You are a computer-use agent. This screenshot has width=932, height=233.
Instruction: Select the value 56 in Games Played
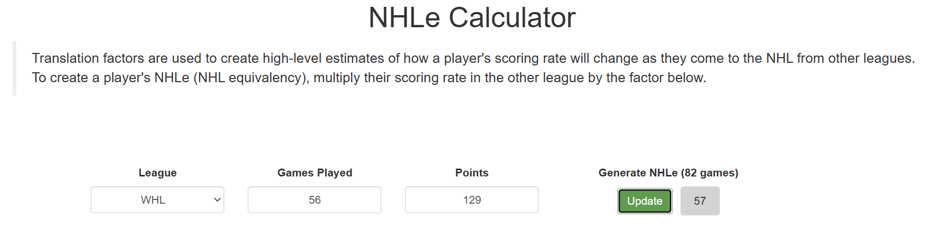pos(315,200)
